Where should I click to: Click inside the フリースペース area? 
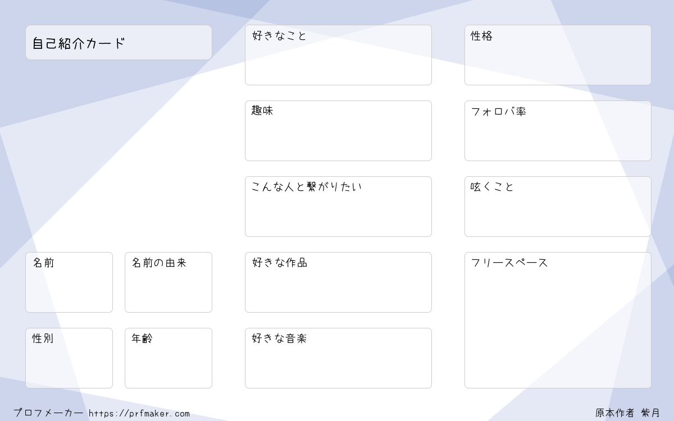(x=558, y=320)
